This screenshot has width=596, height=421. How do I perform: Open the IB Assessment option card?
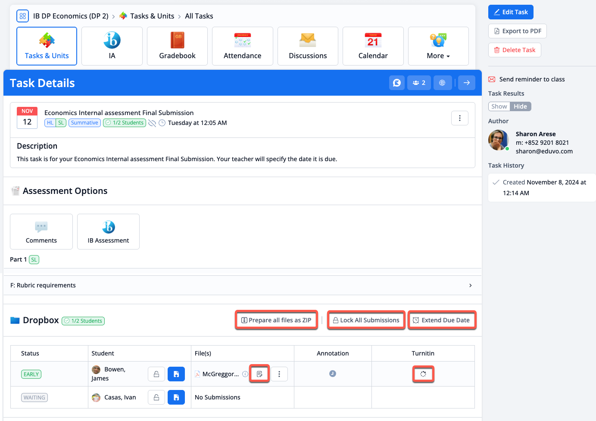108,231
